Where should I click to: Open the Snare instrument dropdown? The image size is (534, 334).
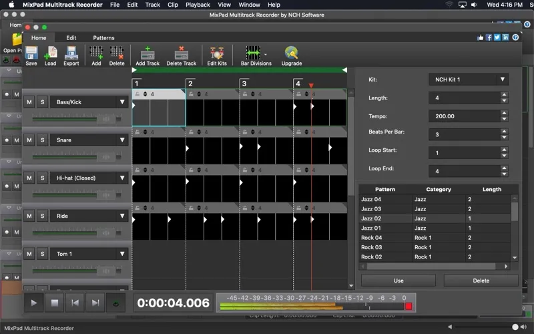(x=89, y=140)
